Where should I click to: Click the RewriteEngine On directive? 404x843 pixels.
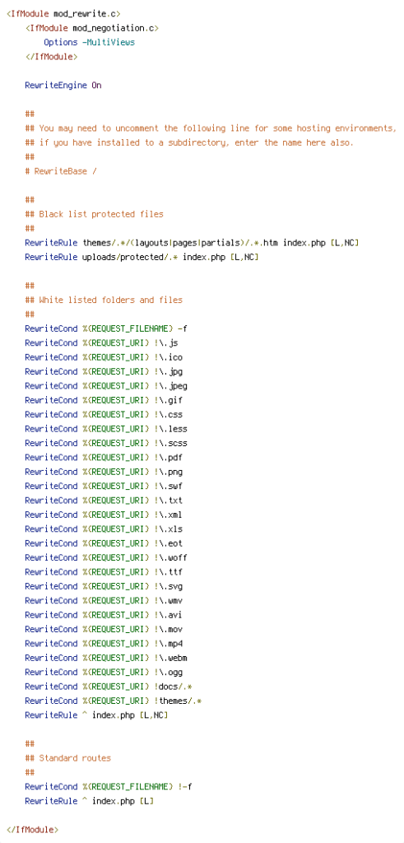pyautogui.click(x=63, y=85)
